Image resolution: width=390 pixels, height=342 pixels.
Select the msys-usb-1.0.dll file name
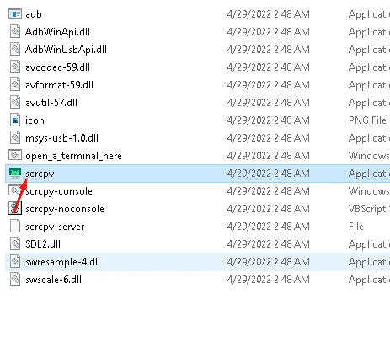pyautogui.click(x=61, y=138)
